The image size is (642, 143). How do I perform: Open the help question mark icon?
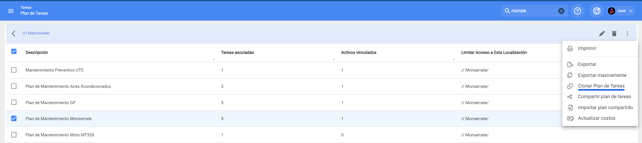577,11
